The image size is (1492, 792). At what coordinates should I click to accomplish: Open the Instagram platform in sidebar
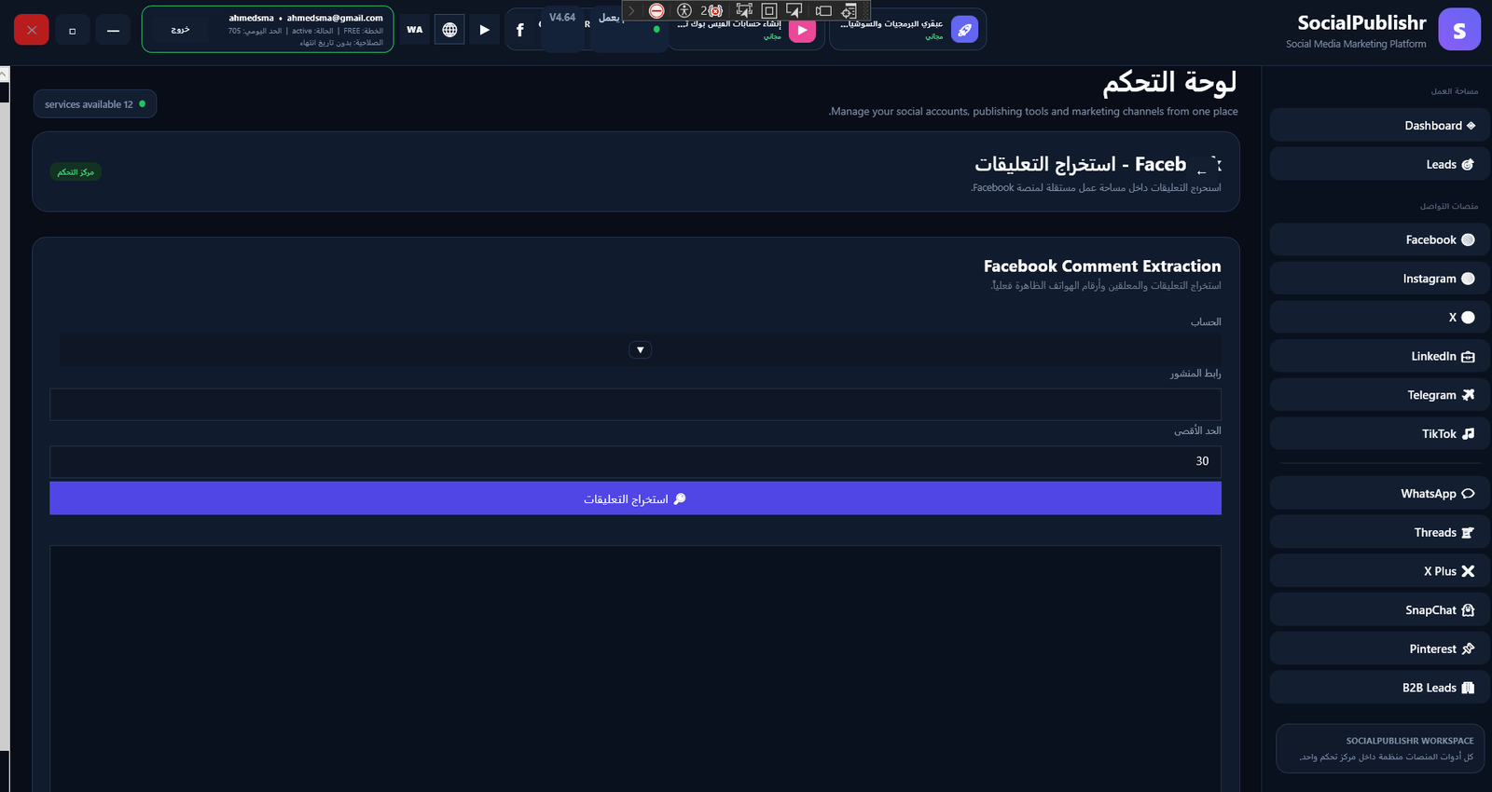click(x=1379, y=279)
